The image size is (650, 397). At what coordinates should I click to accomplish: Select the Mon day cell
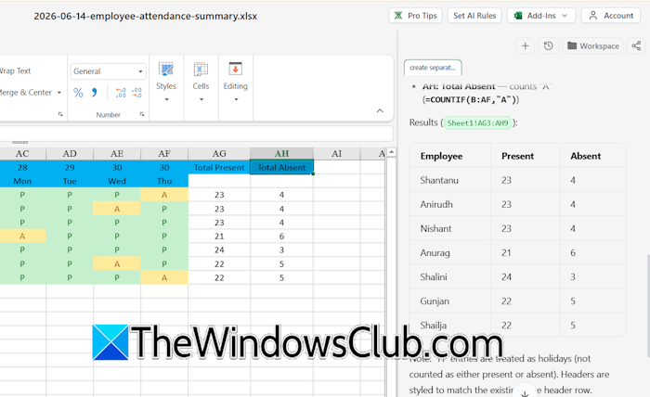coord(22,181)
